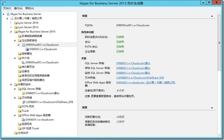
Task: Open the 操作(A) menu
Action: [x=18, y=8]
